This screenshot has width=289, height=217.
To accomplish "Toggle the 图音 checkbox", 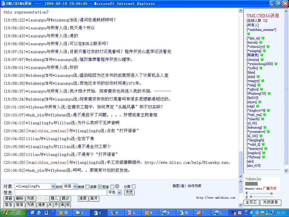I will point(112,186).
